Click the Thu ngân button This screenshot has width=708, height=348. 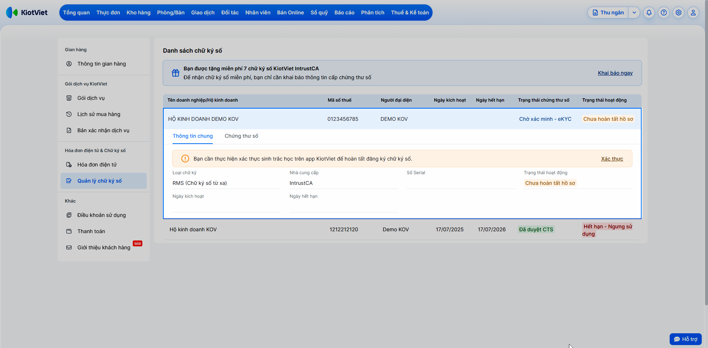tap(608, 13)
